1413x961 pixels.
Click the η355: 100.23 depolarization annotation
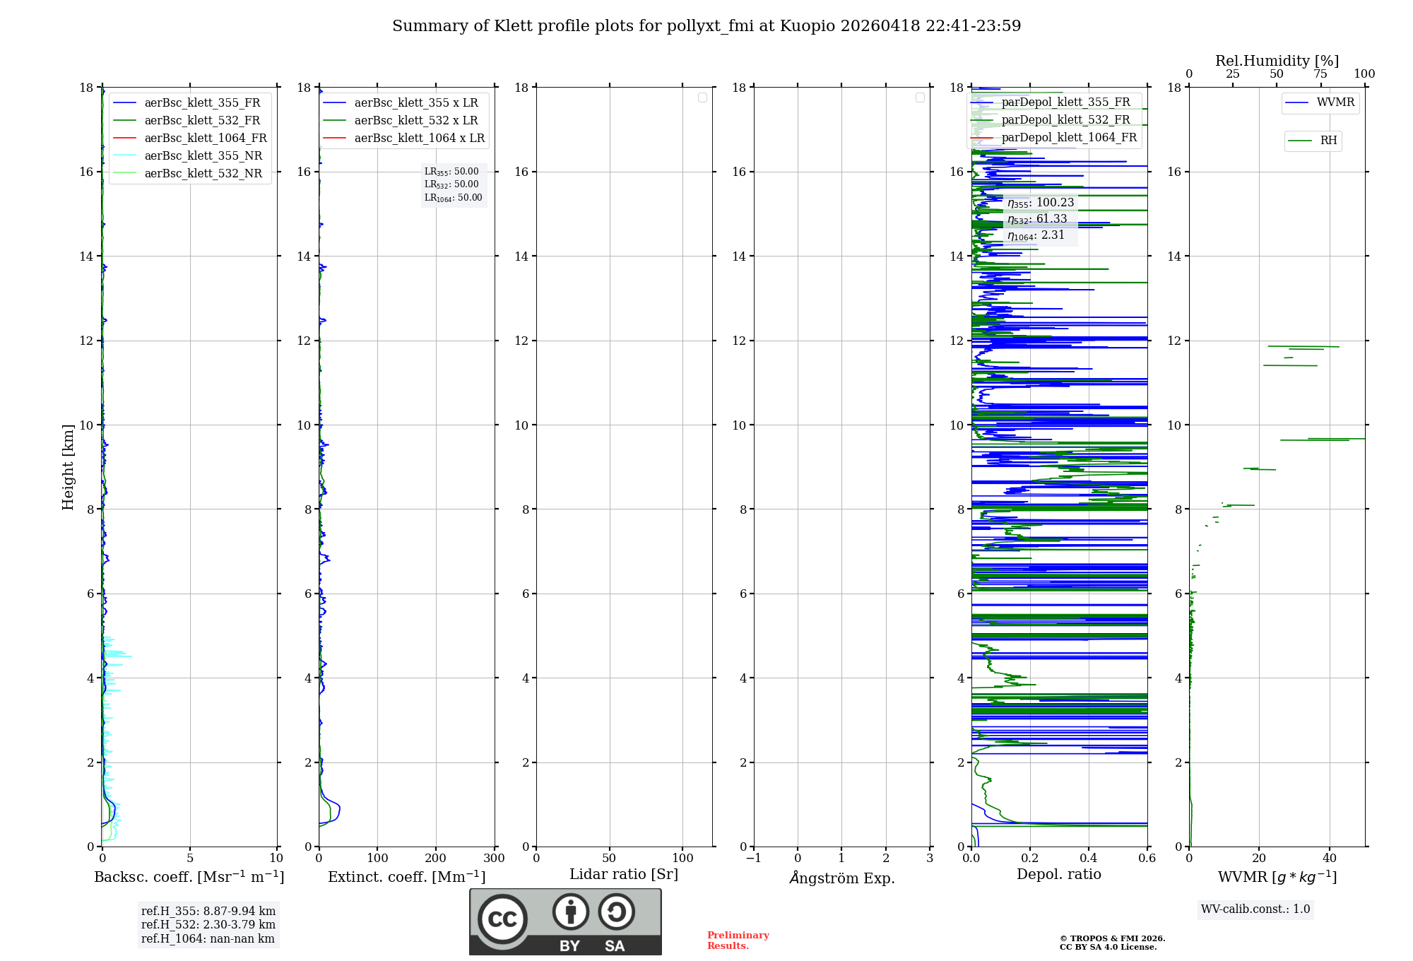[1040, 203]
